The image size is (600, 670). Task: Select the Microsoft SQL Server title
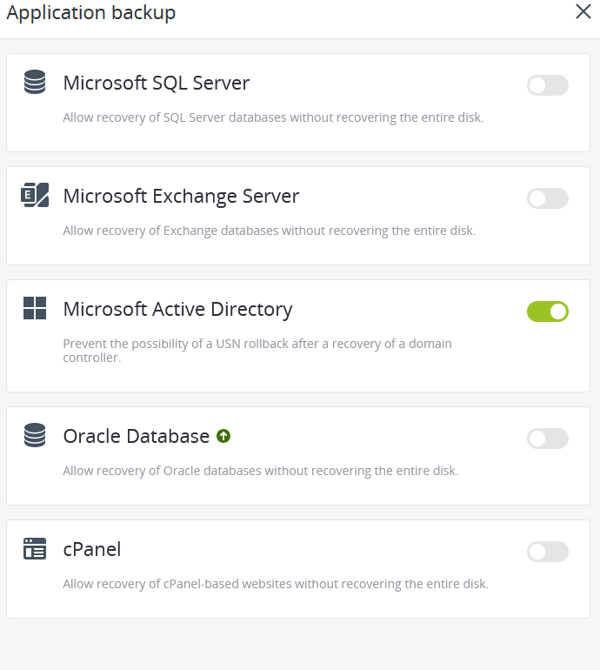tap(157, 83)
